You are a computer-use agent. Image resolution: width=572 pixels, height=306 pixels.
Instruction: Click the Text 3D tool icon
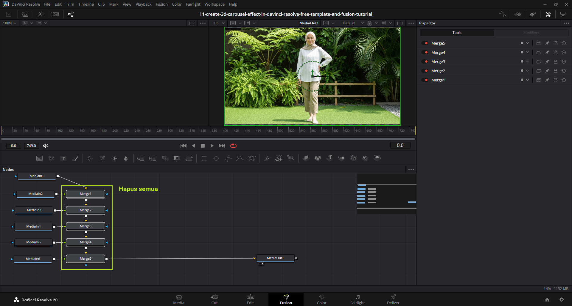[x=329, y=158]
